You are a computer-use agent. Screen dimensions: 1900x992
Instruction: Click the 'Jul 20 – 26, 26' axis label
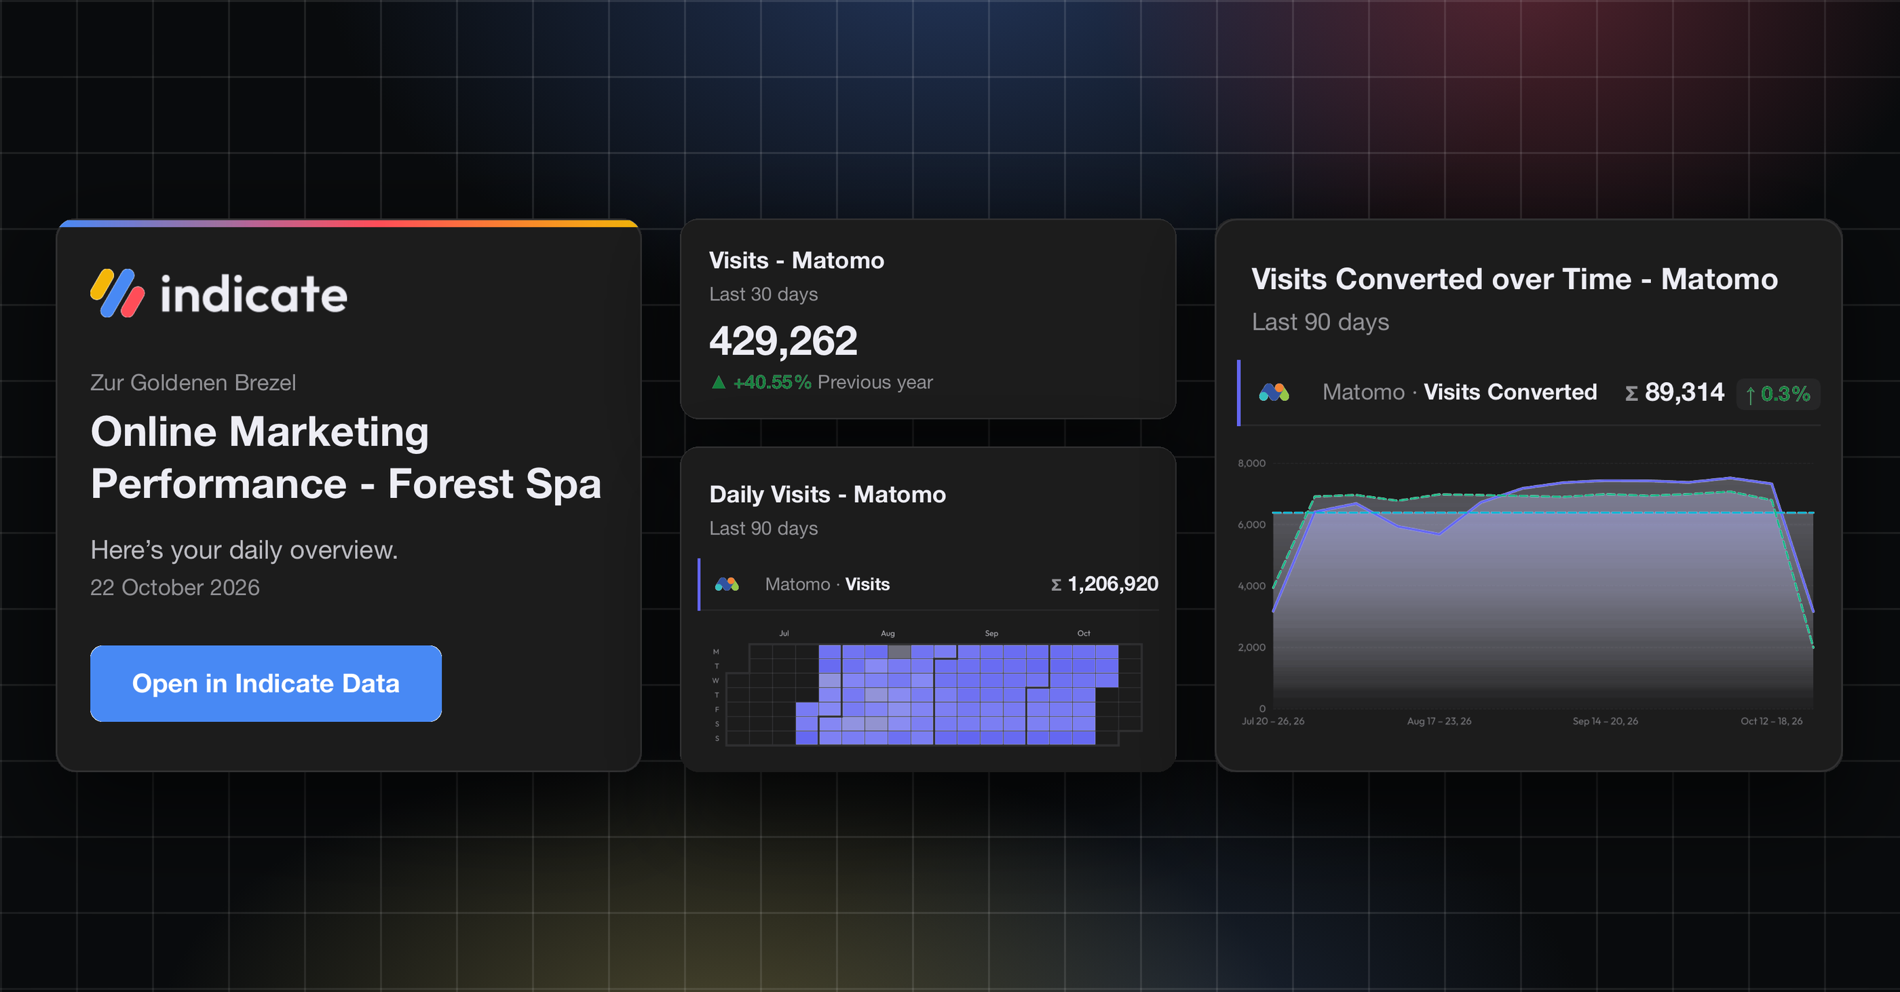point(1272,721)
